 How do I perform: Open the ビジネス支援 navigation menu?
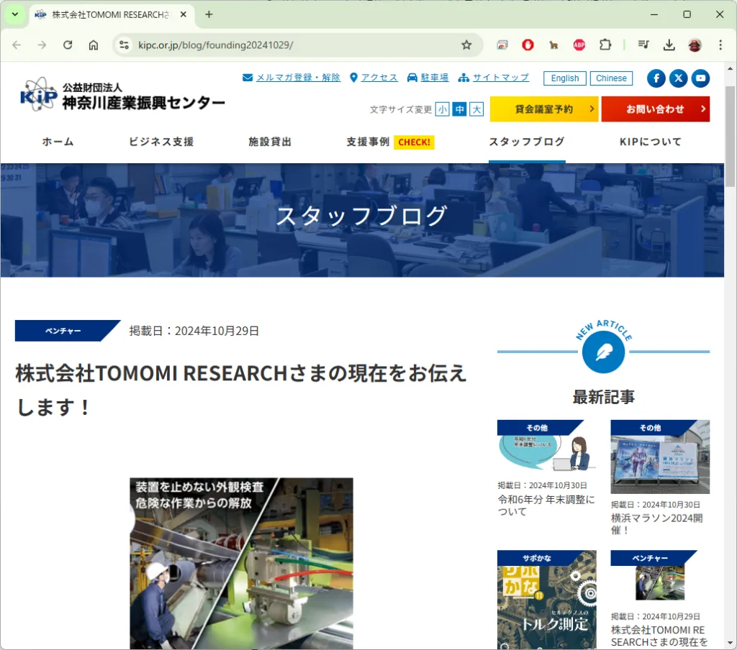tap(161, 142)
